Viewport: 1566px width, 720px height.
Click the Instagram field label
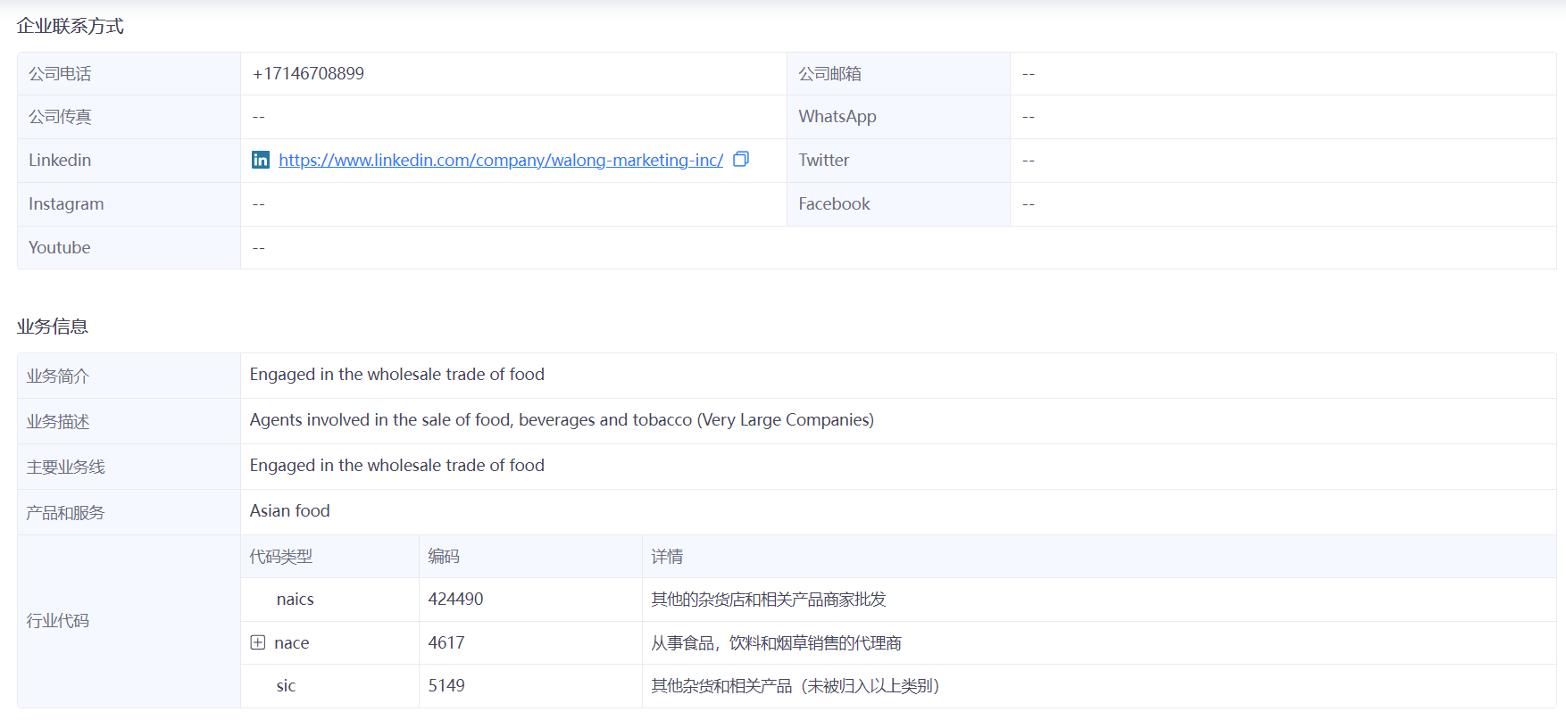(x=66, y=203)
